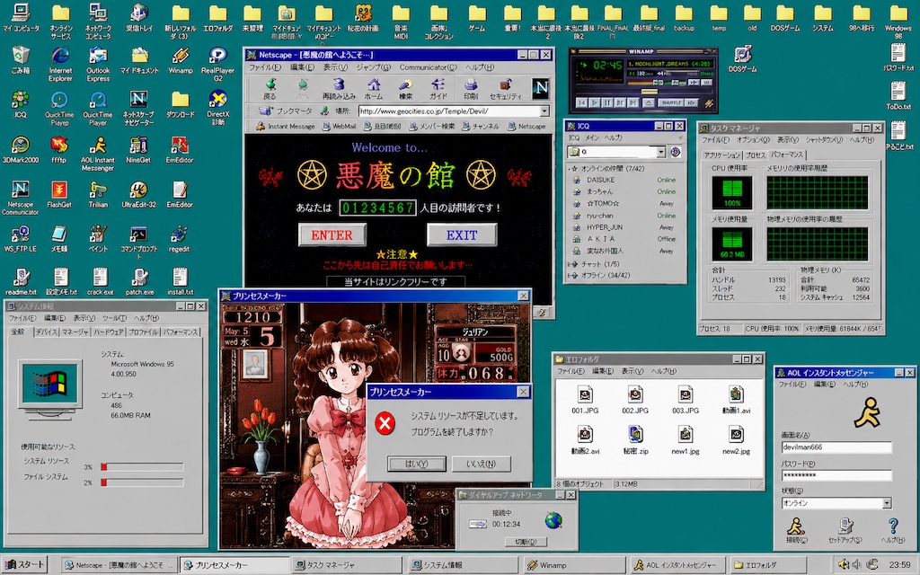The image size is (920, 575).
Task: Reload the page with 再読み込み icon
Action: [x=339, y=89]
